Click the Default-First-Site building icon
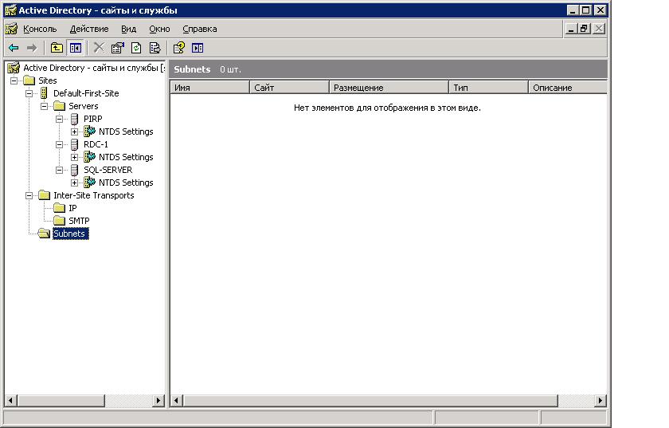 pos(44,93)
